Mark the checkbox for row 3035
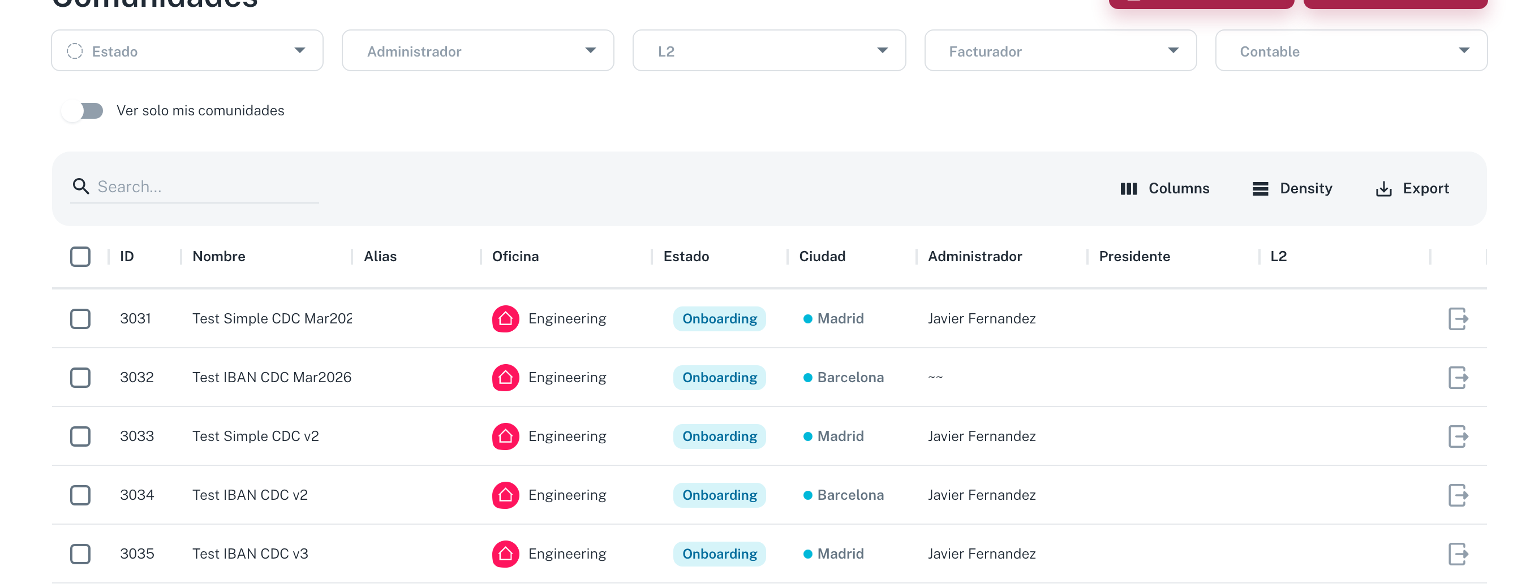Screen dimensions: 1539x588 coord(80,554)
